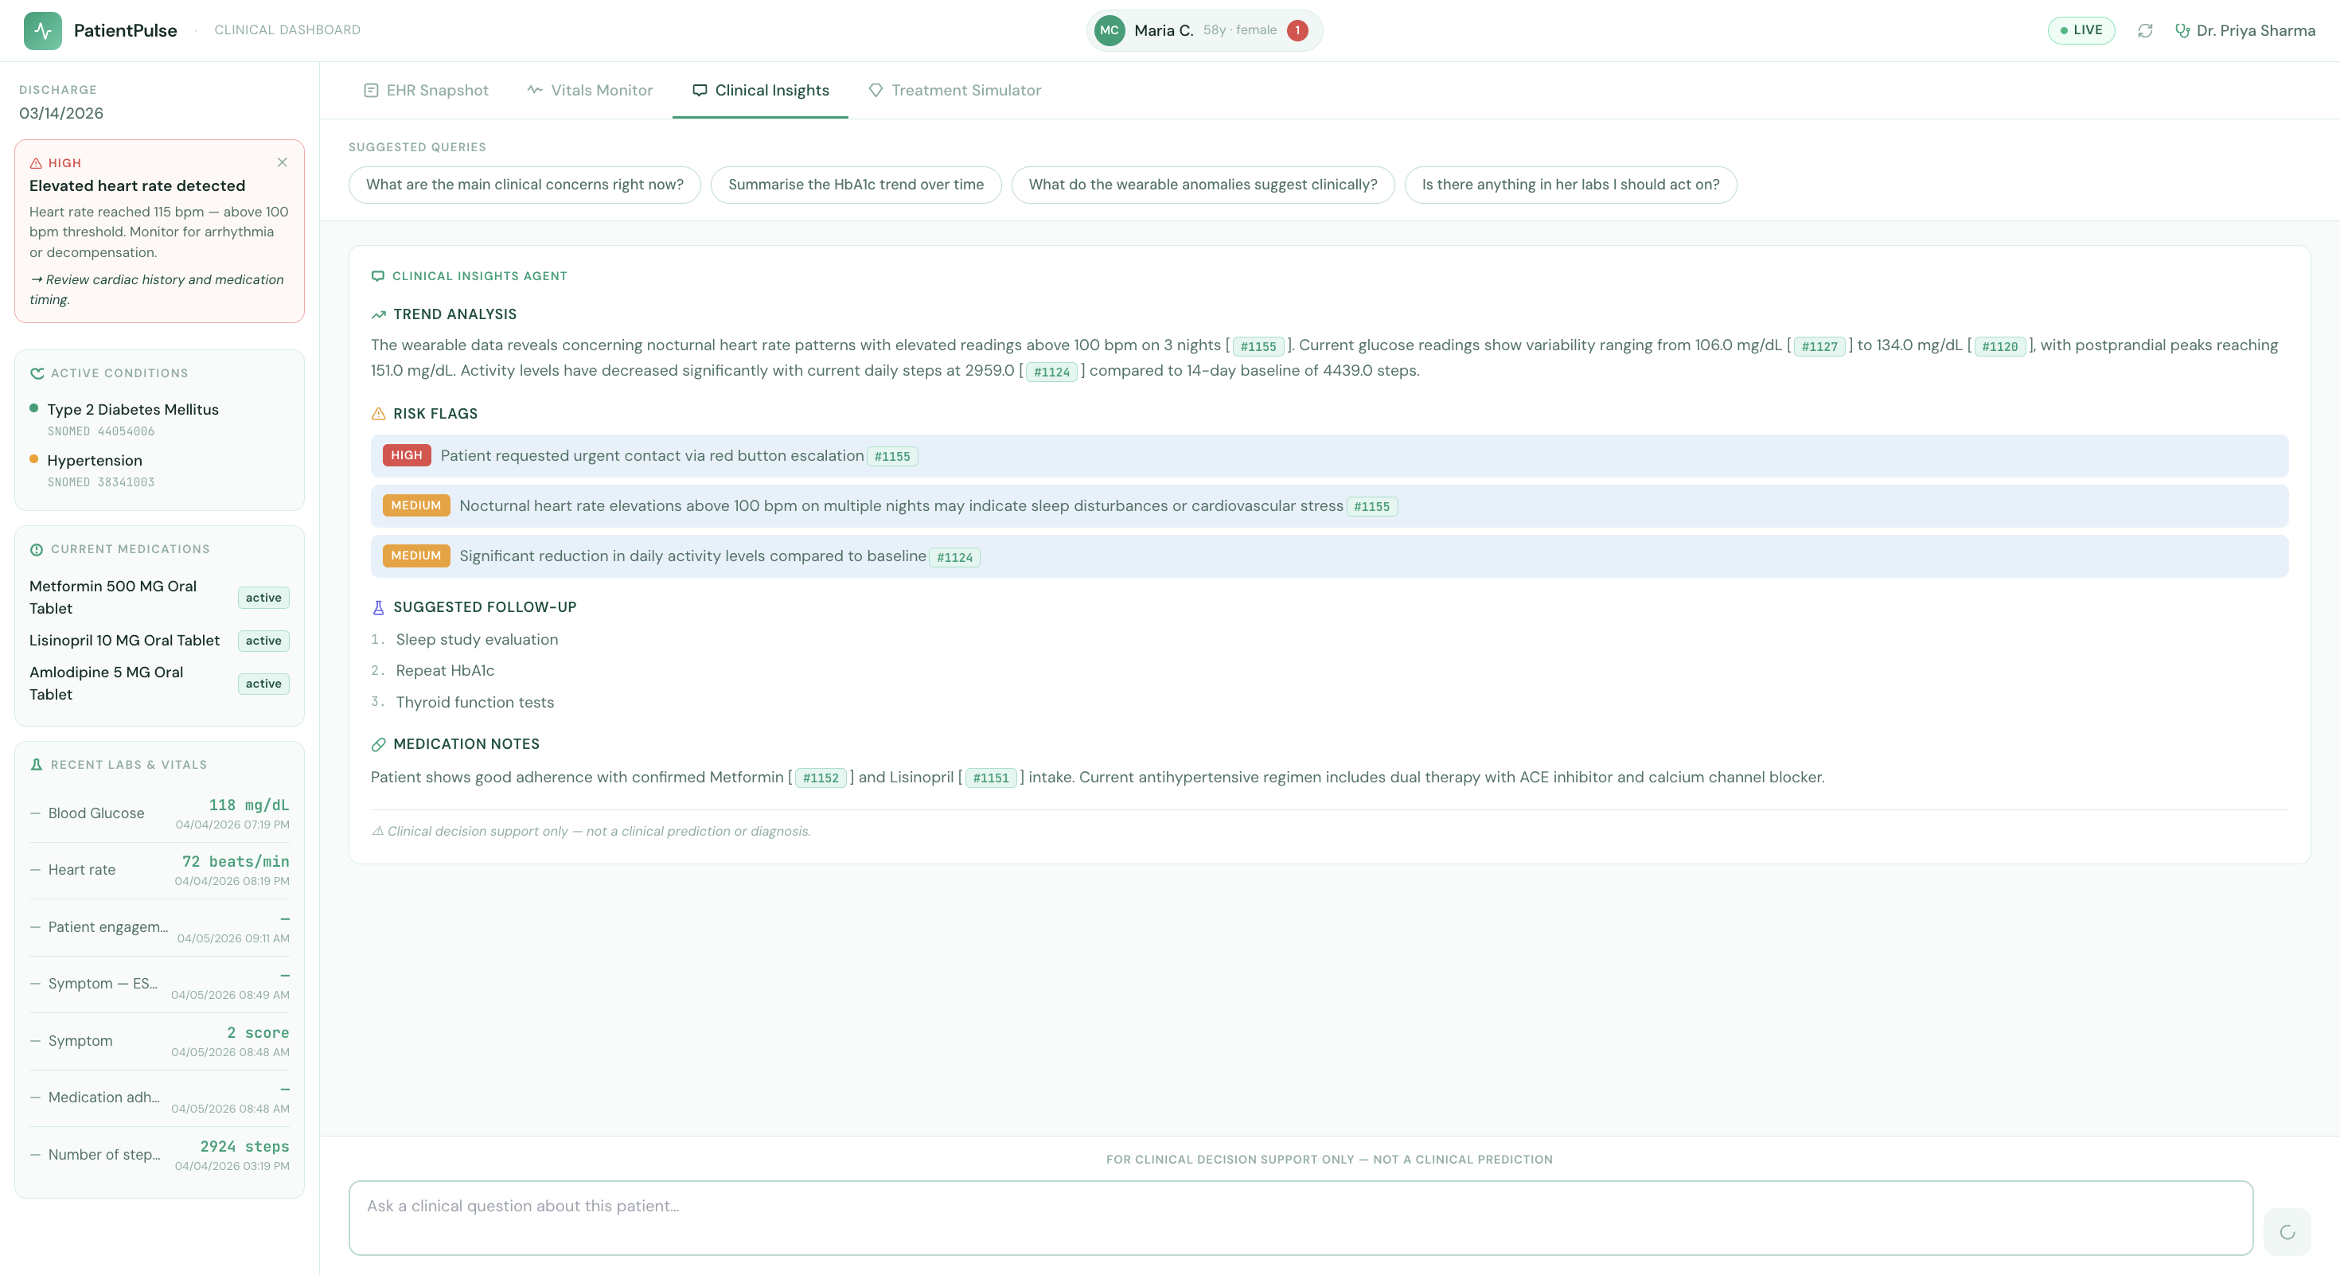The height and width of the screenshot is (1275, 2340).
Task: Open the Treatment Simulator tab
Action: pyautogui.click(x=955, y=90)
